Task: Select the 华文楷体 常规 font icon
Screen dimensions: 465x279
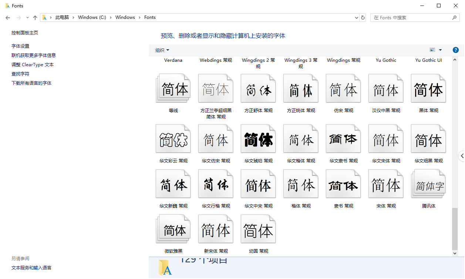Action: coord(301,139)
